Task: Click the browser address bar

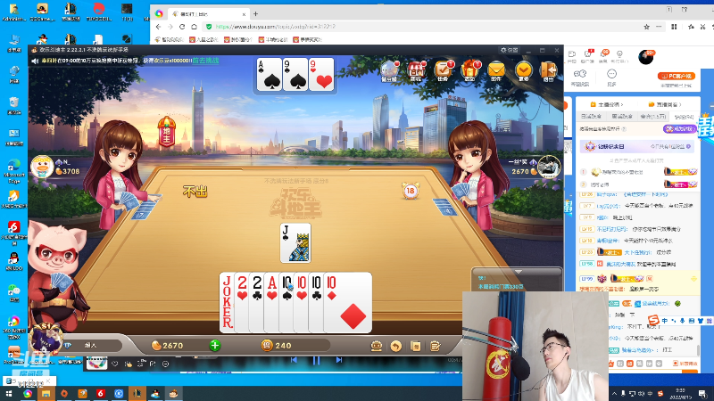Action: pos(419,27)
